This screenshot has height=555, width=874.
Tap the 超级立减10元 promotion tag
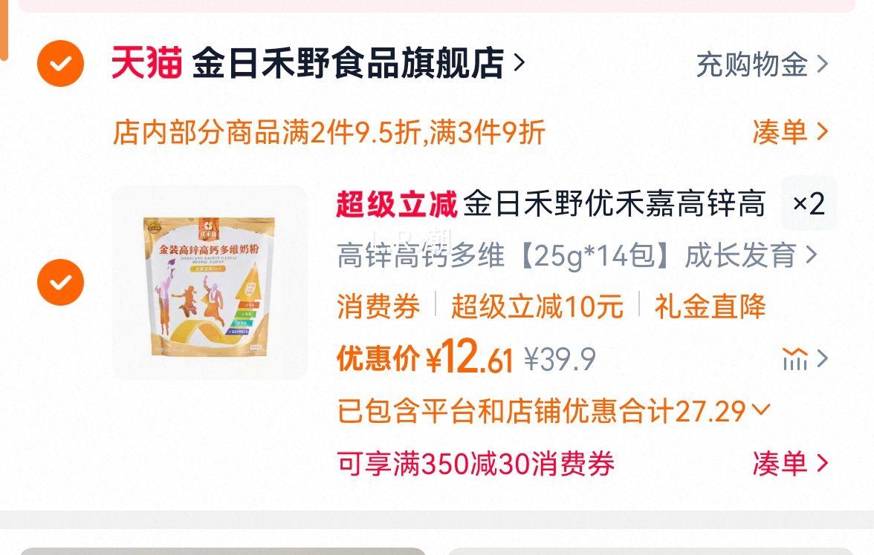(537, 306)
